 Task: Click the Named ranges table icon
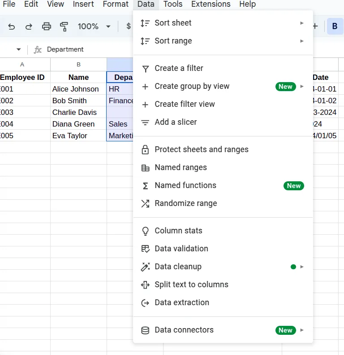click(145, 168)
